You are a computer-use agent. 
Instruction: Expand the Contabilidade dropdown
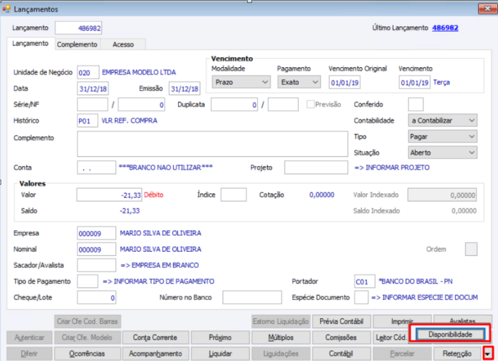tap(443, 120)
